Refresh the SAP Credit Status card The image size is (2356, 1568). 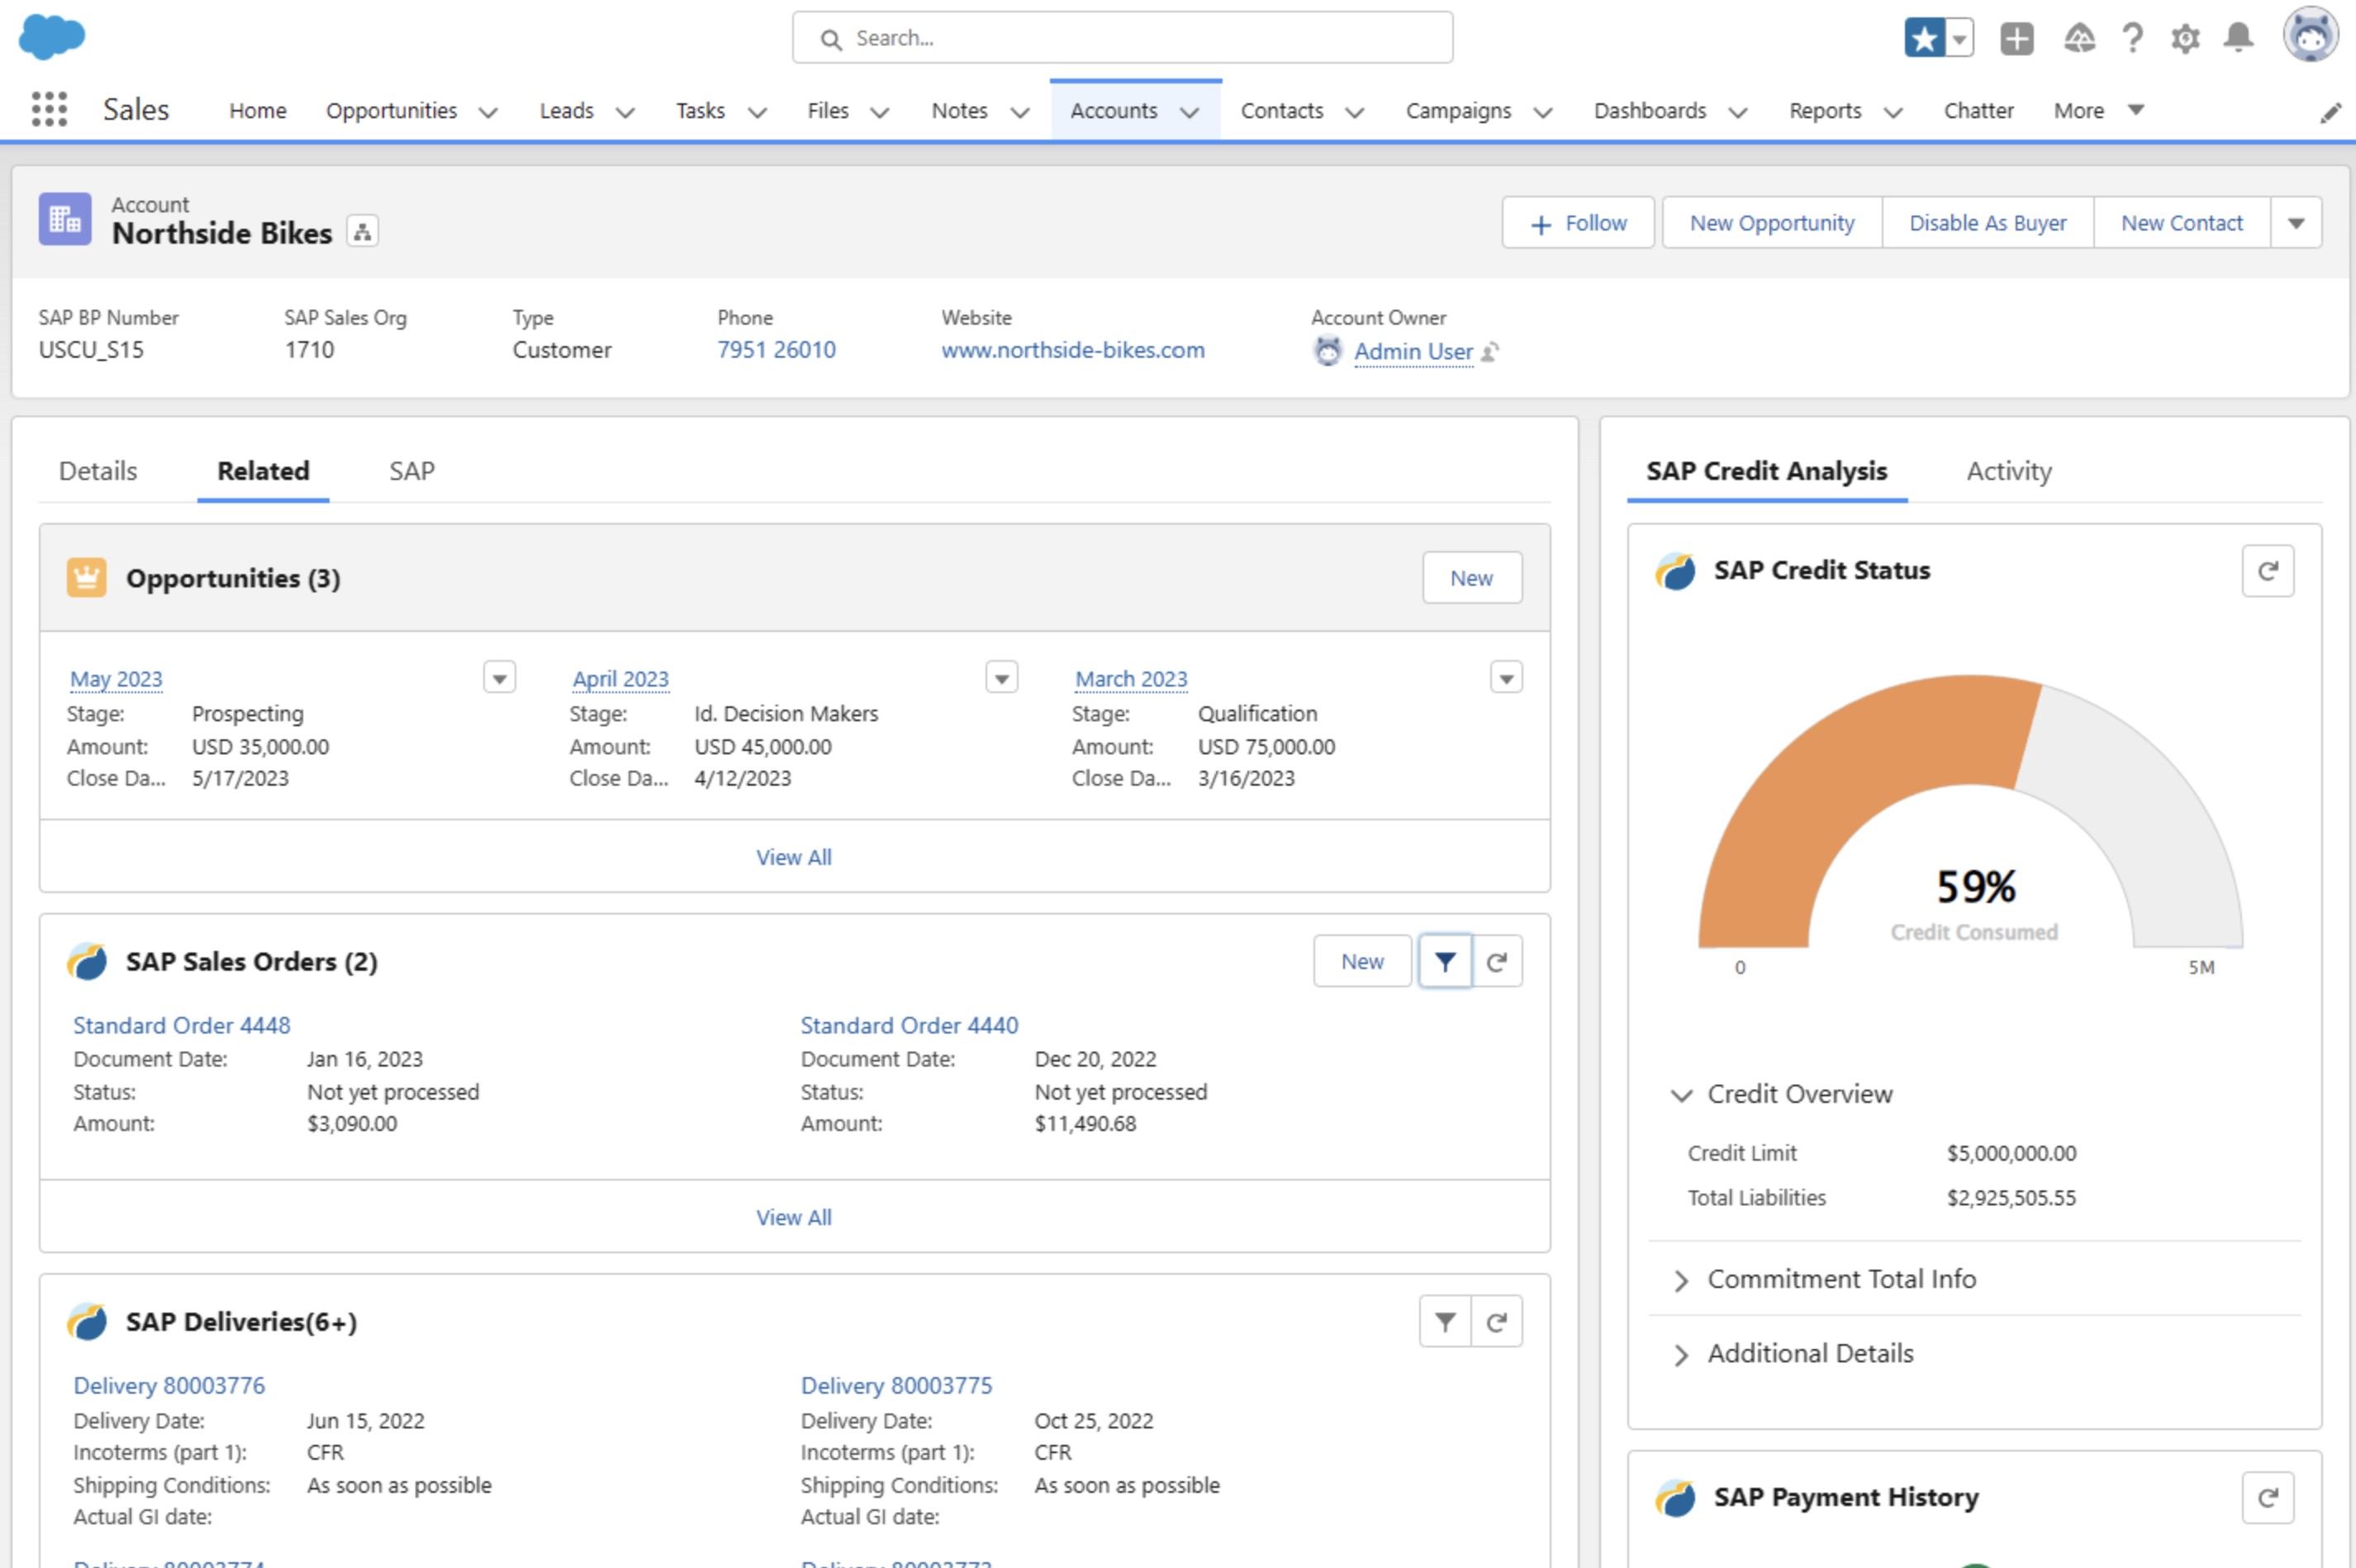[2267, 571]
